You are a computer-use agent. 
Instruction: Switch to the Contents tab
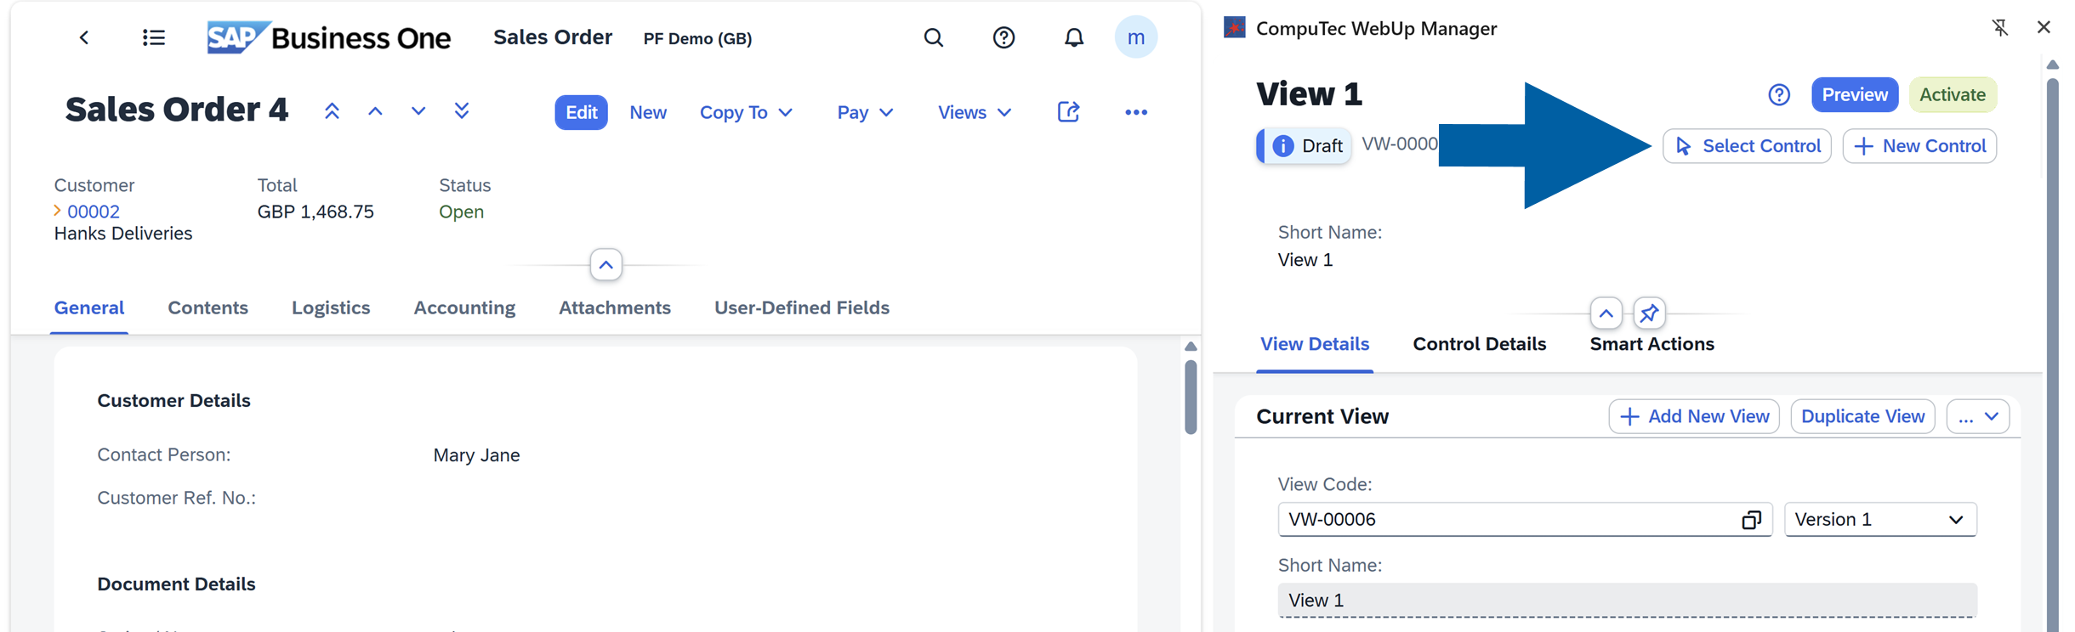click(207, 308)
